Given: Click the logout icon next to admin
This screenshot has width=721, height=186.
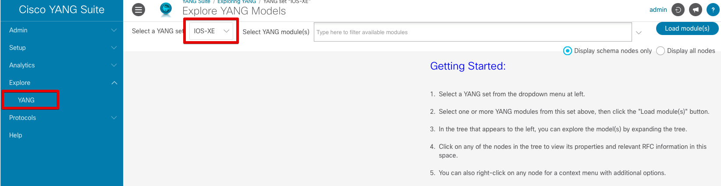Looking at the screenshot, I should pyautogui.click(x=678, y=10).
